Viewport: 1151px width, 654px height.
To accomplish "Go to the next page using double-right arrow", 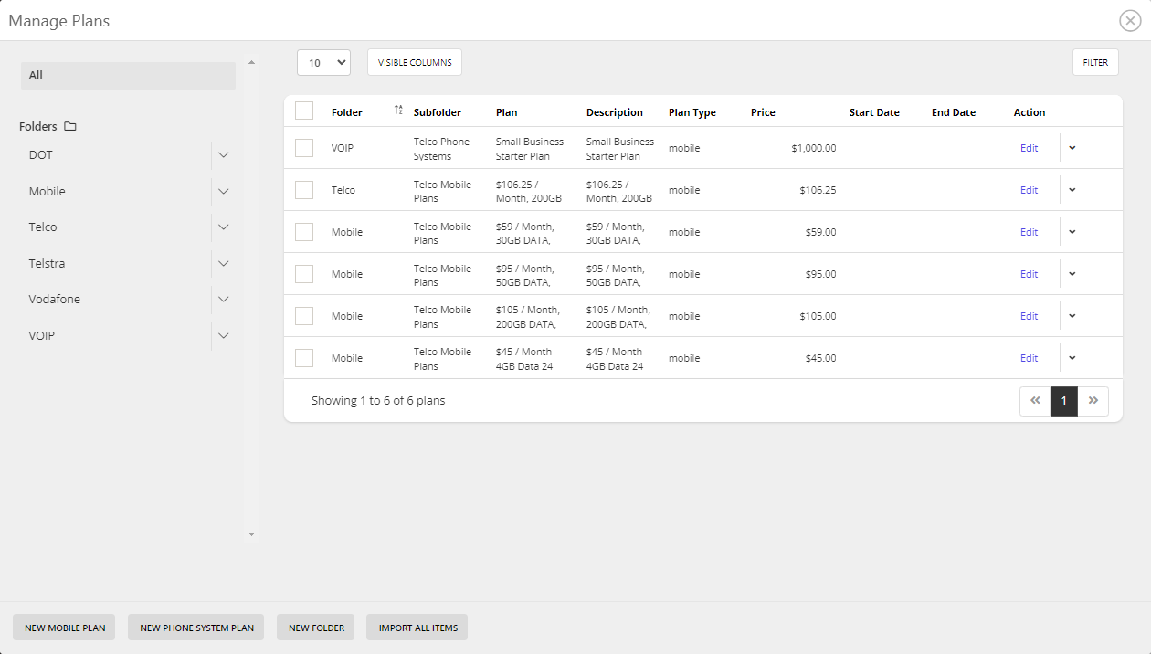I will point(1093,401).
